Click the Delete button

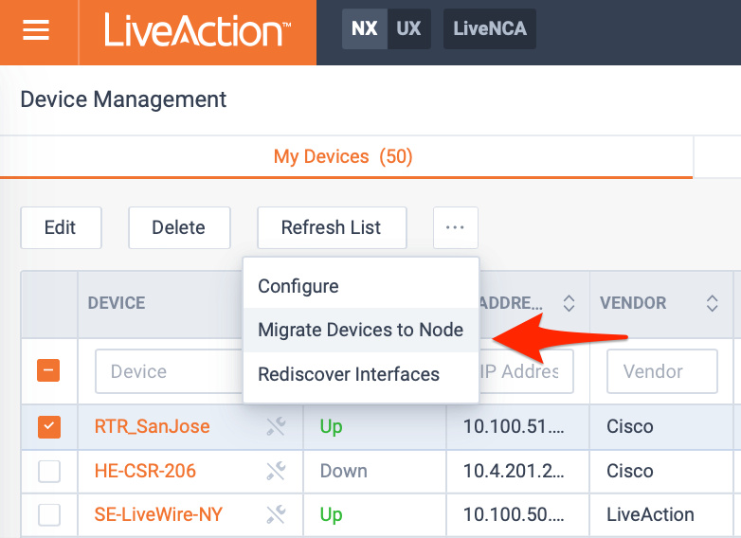(179, 227)
